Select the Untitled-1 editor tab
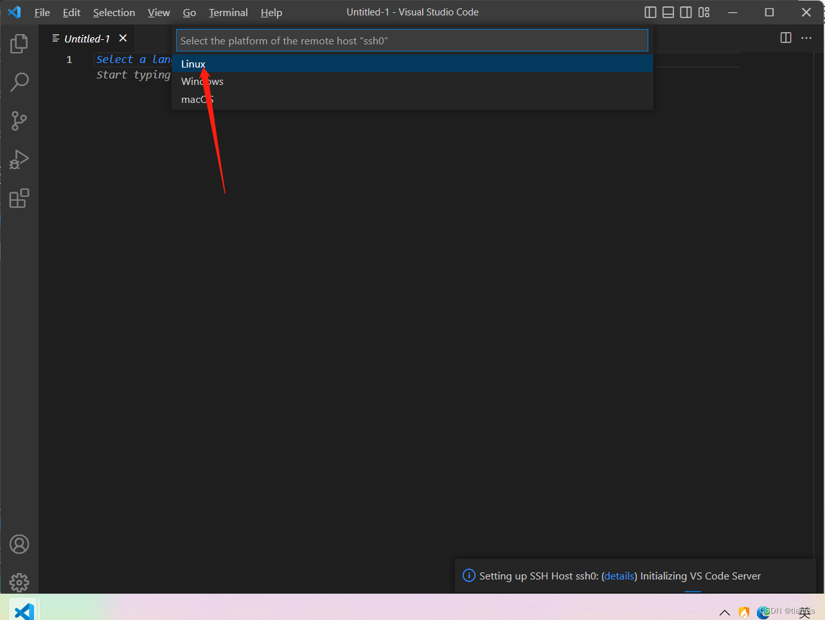Image resolution: width=825 pixels, height=620 pixels. [x=87, y=39]
